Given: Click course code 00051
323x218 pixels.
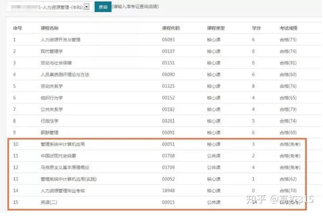Looking at the screenshot, I should (x=168, y=144).
